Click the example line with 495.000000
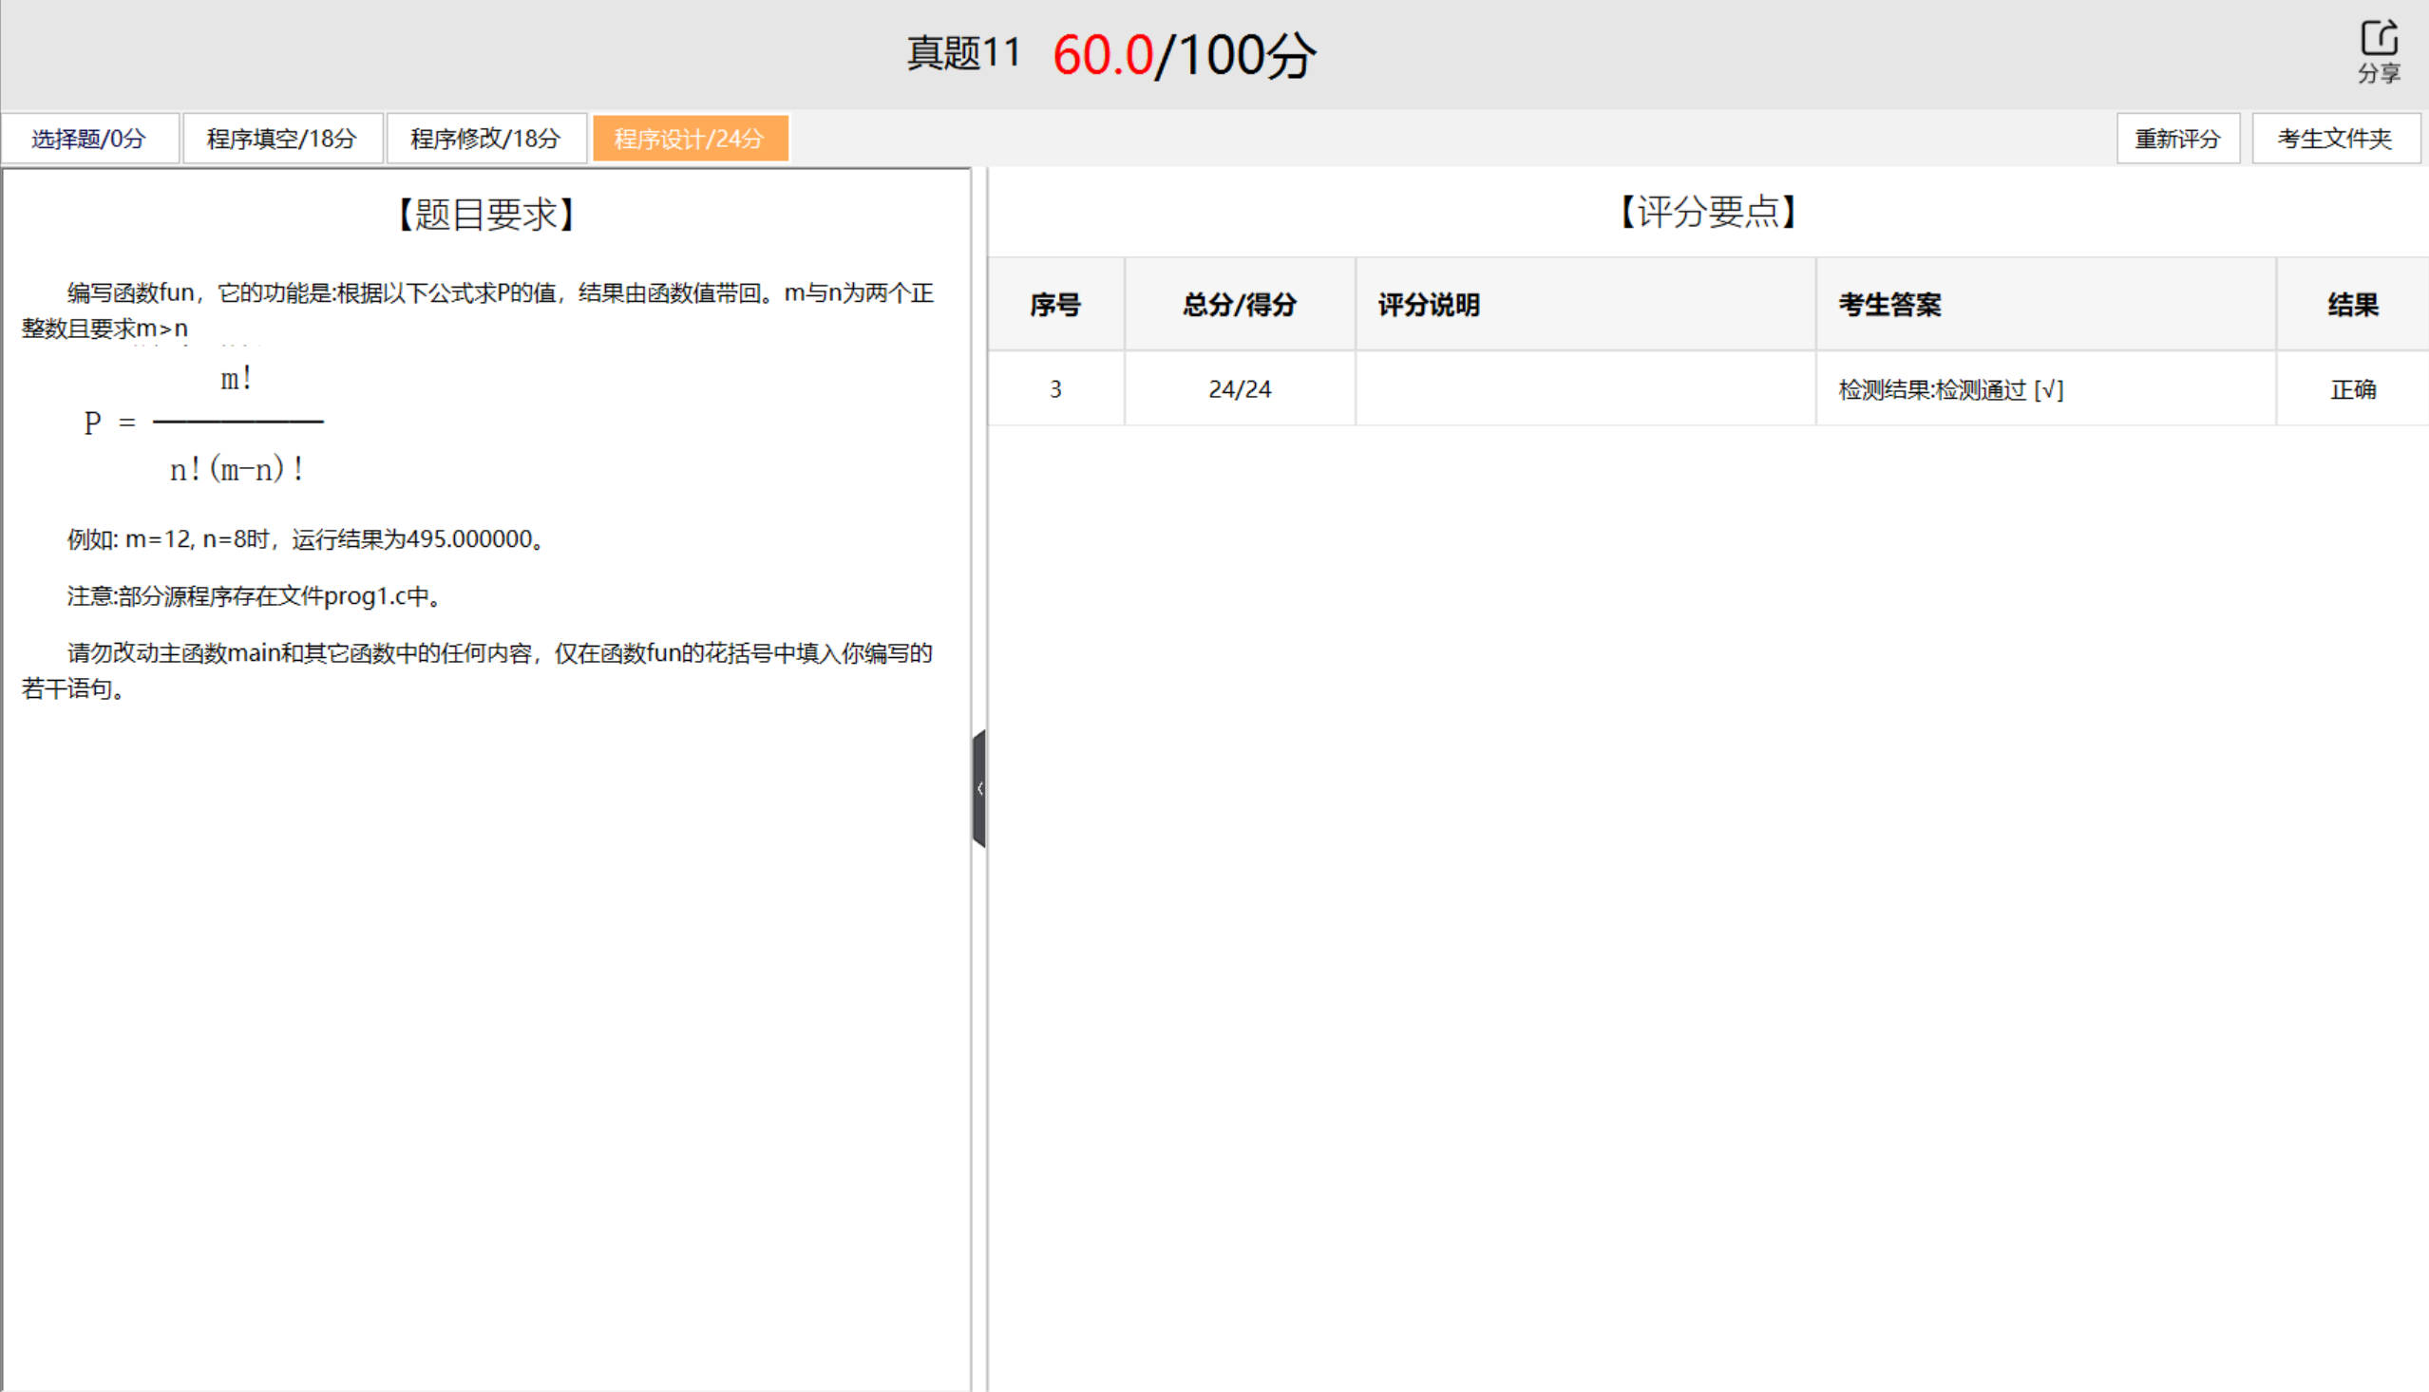Screen dimensions: 2429x1392 [x=308, y=539]
